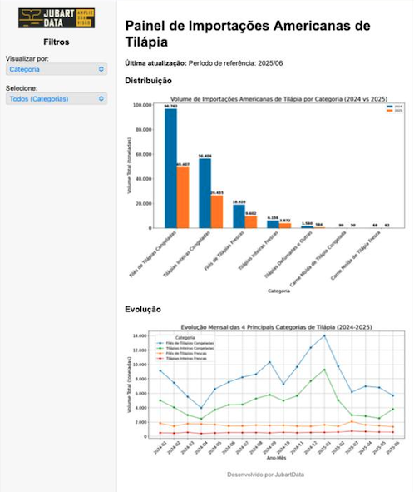The image size is (414, 492).
Task: Click the blue line point at 2025-06
Action: click(x=392, y=395)
